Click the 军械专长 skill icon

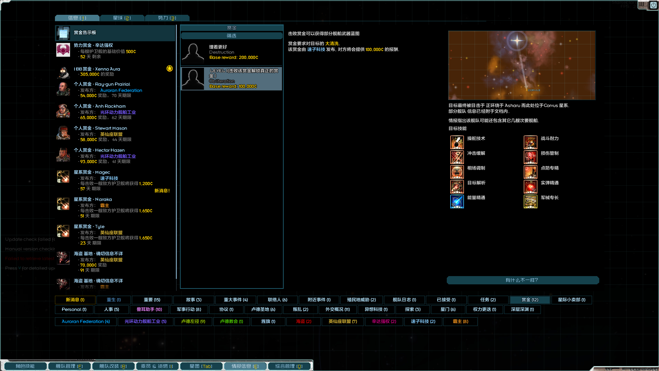pyautogui.click(x=530, y=201)
